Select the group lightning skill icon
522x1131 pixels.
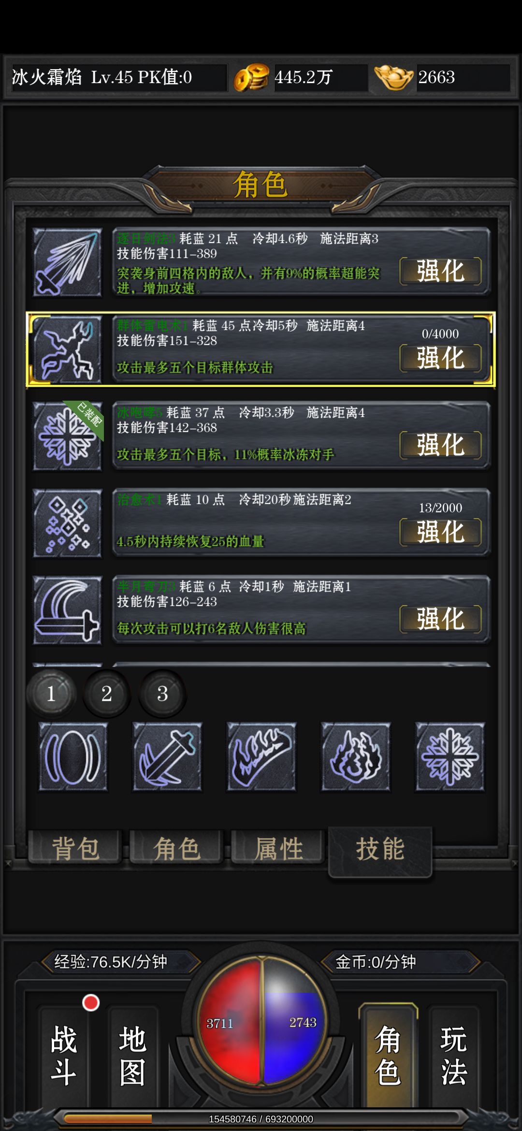[67, 349]
